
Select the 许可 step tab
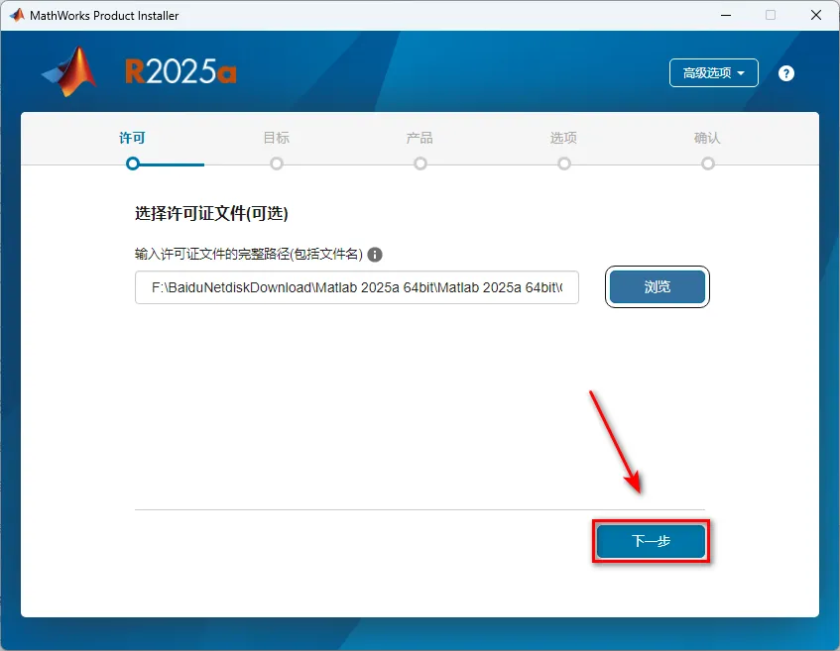(132, 138)
